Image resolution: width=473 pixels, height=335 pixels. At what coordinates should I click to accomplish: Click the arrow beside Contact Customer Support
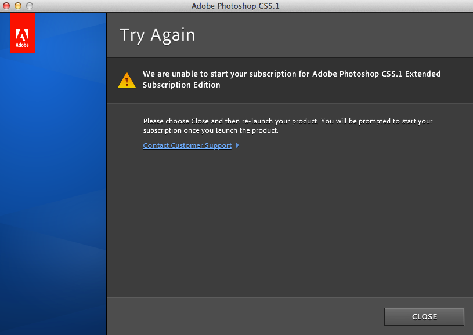pyautogui.click(x=238, y=145)
